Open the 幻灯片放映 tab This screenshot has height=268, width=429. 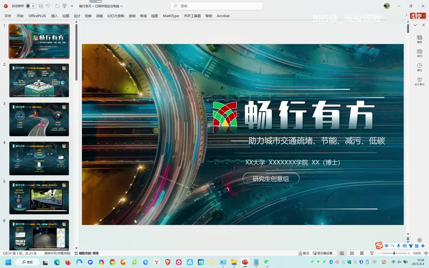pos(116,16)
